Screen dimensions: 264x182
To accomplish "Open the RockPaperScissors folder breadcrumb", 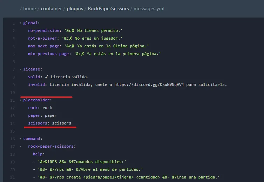I will pyautogui.click(x=108, y=8).
